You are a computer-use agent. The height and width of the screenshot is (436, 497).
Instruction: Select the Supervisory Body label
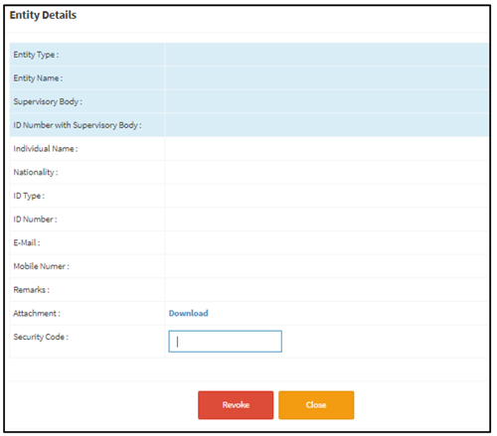[48, 102]
